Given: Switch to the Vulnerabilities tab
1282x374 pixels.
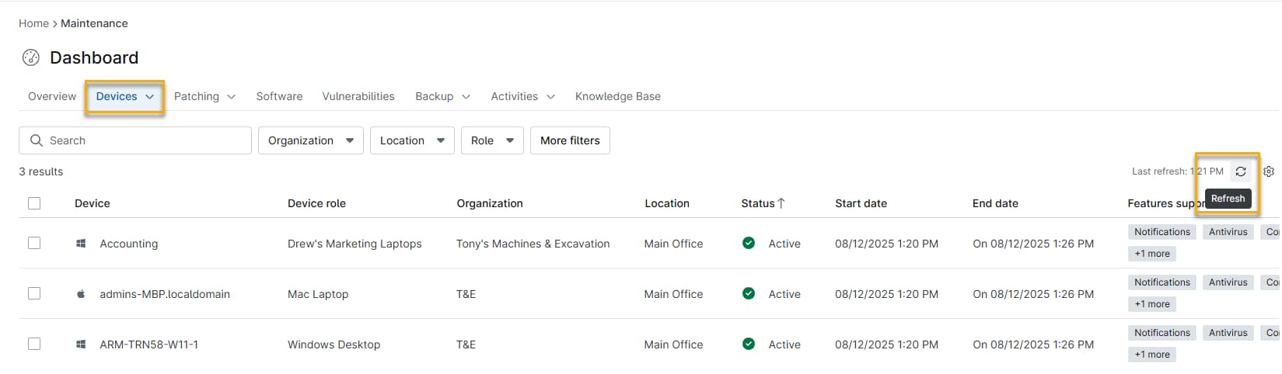Looking at the screenshot, I should tap(358, 96).
